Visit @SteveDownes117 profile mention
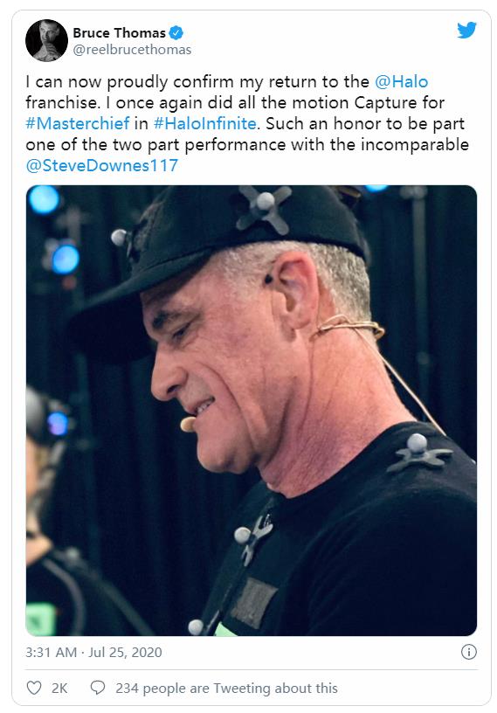 click(x=101, y=165)
